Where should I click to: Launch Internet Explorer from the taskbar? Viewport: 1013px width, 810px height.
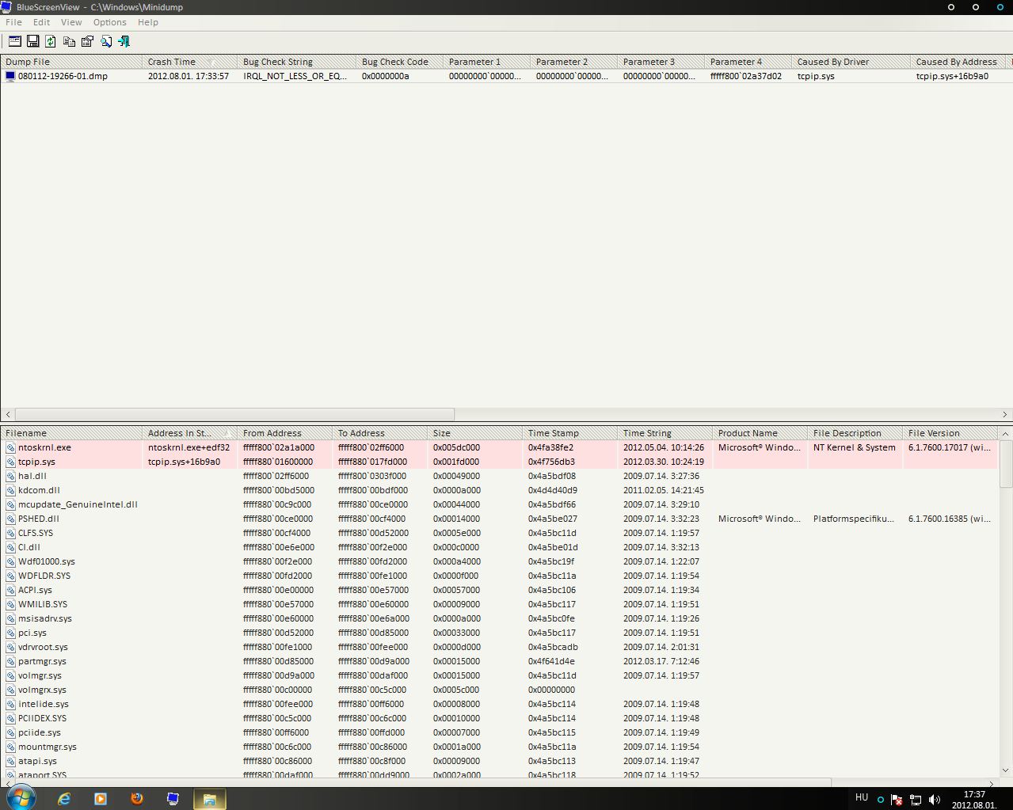tap(64, 798)
